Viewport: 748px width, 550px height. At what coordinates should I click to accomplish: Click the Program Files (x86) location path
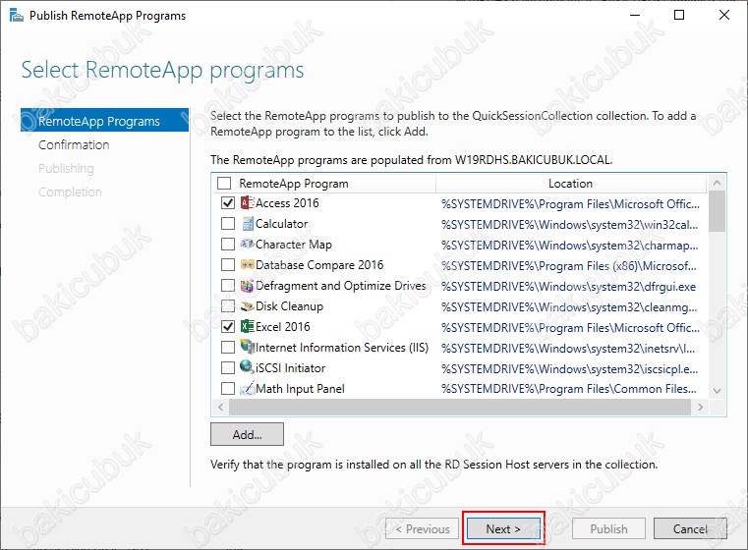[569, 265]
